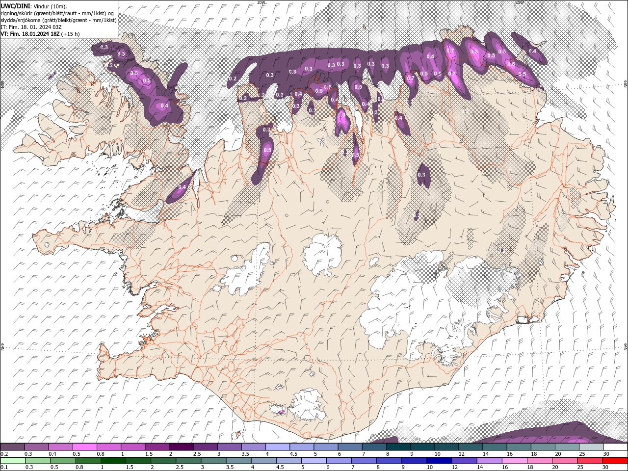Click the 'rigning/skúrir' legend description line
628x471 pixels.
pyautogui.click(x=57, y=13)
